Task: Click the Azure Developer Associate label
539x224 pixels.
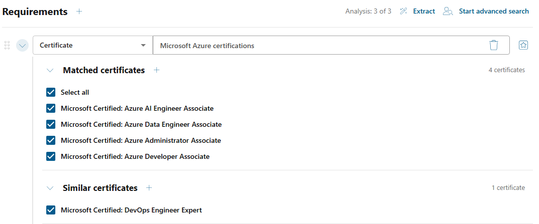Action: pyautogui.click(x=135, y=156)
